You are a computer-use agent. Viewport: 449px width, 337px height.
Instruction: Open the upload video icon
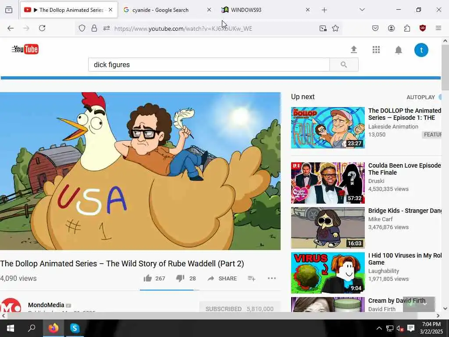click(x=354, y=50)
